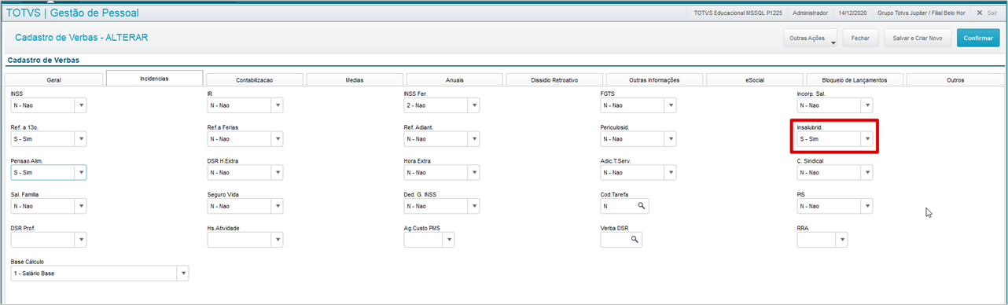1008x305 pixels.
Task: Click the Cod.Tarefa magnifier search icon
Action: coord(642,206)
